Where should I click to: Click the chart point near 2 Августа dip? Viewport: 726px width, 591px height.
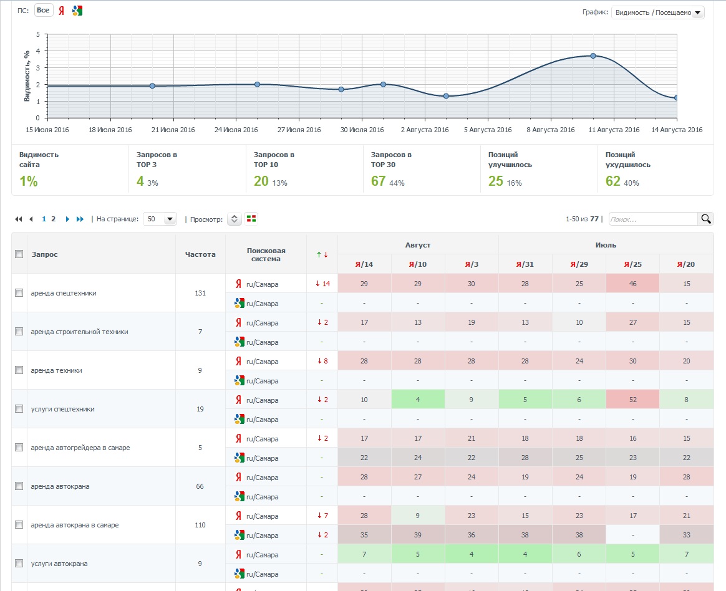point(446,96)
